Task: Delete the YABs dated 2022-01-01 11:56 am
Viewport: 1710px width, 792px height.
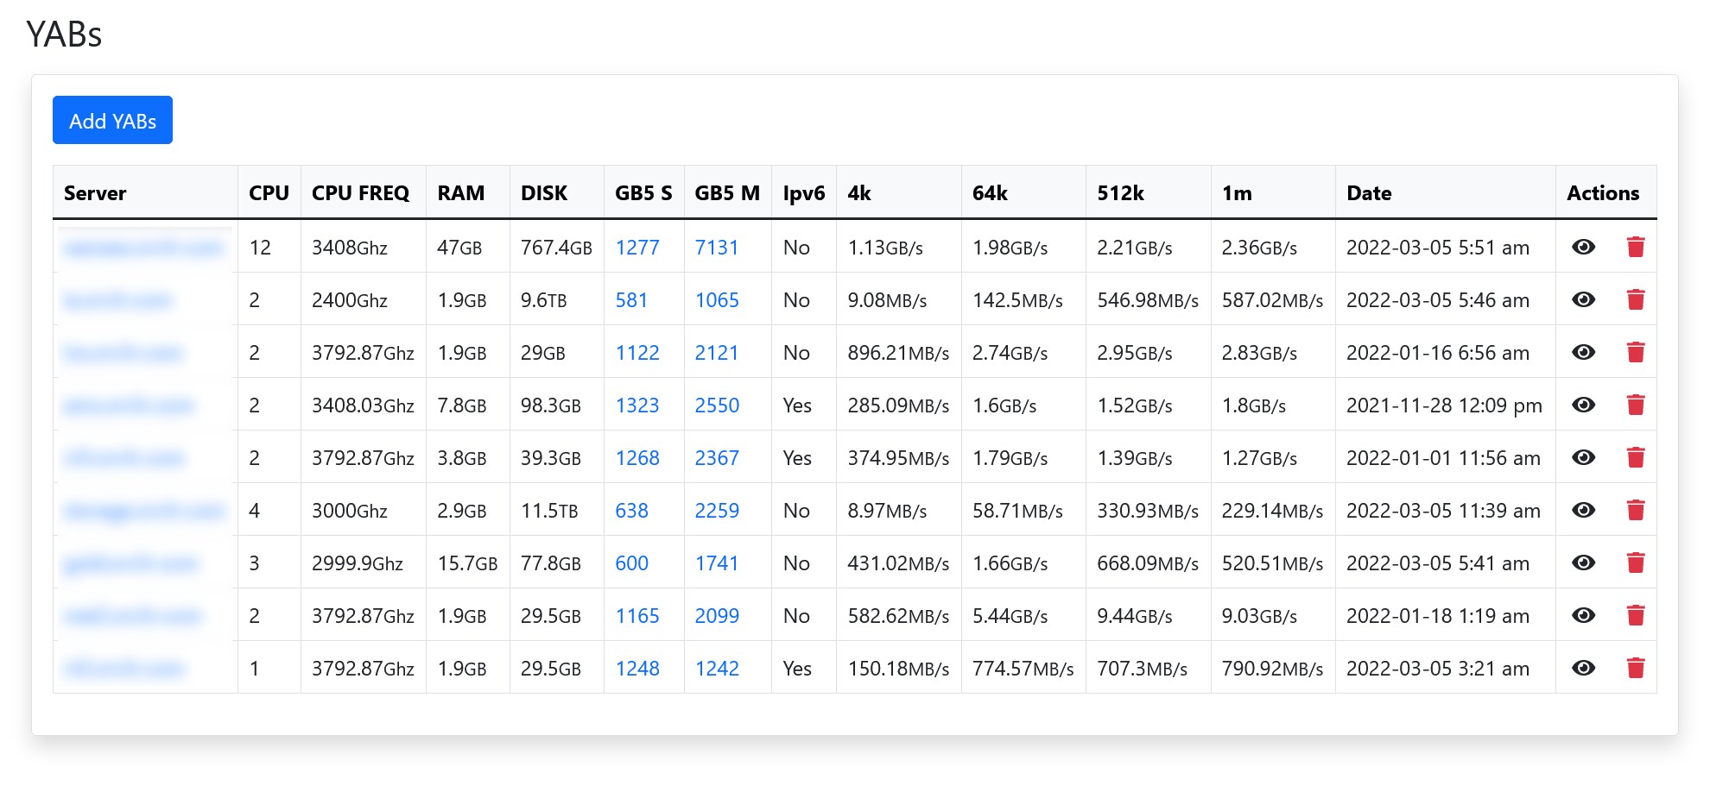Action: click(1635, 458)
